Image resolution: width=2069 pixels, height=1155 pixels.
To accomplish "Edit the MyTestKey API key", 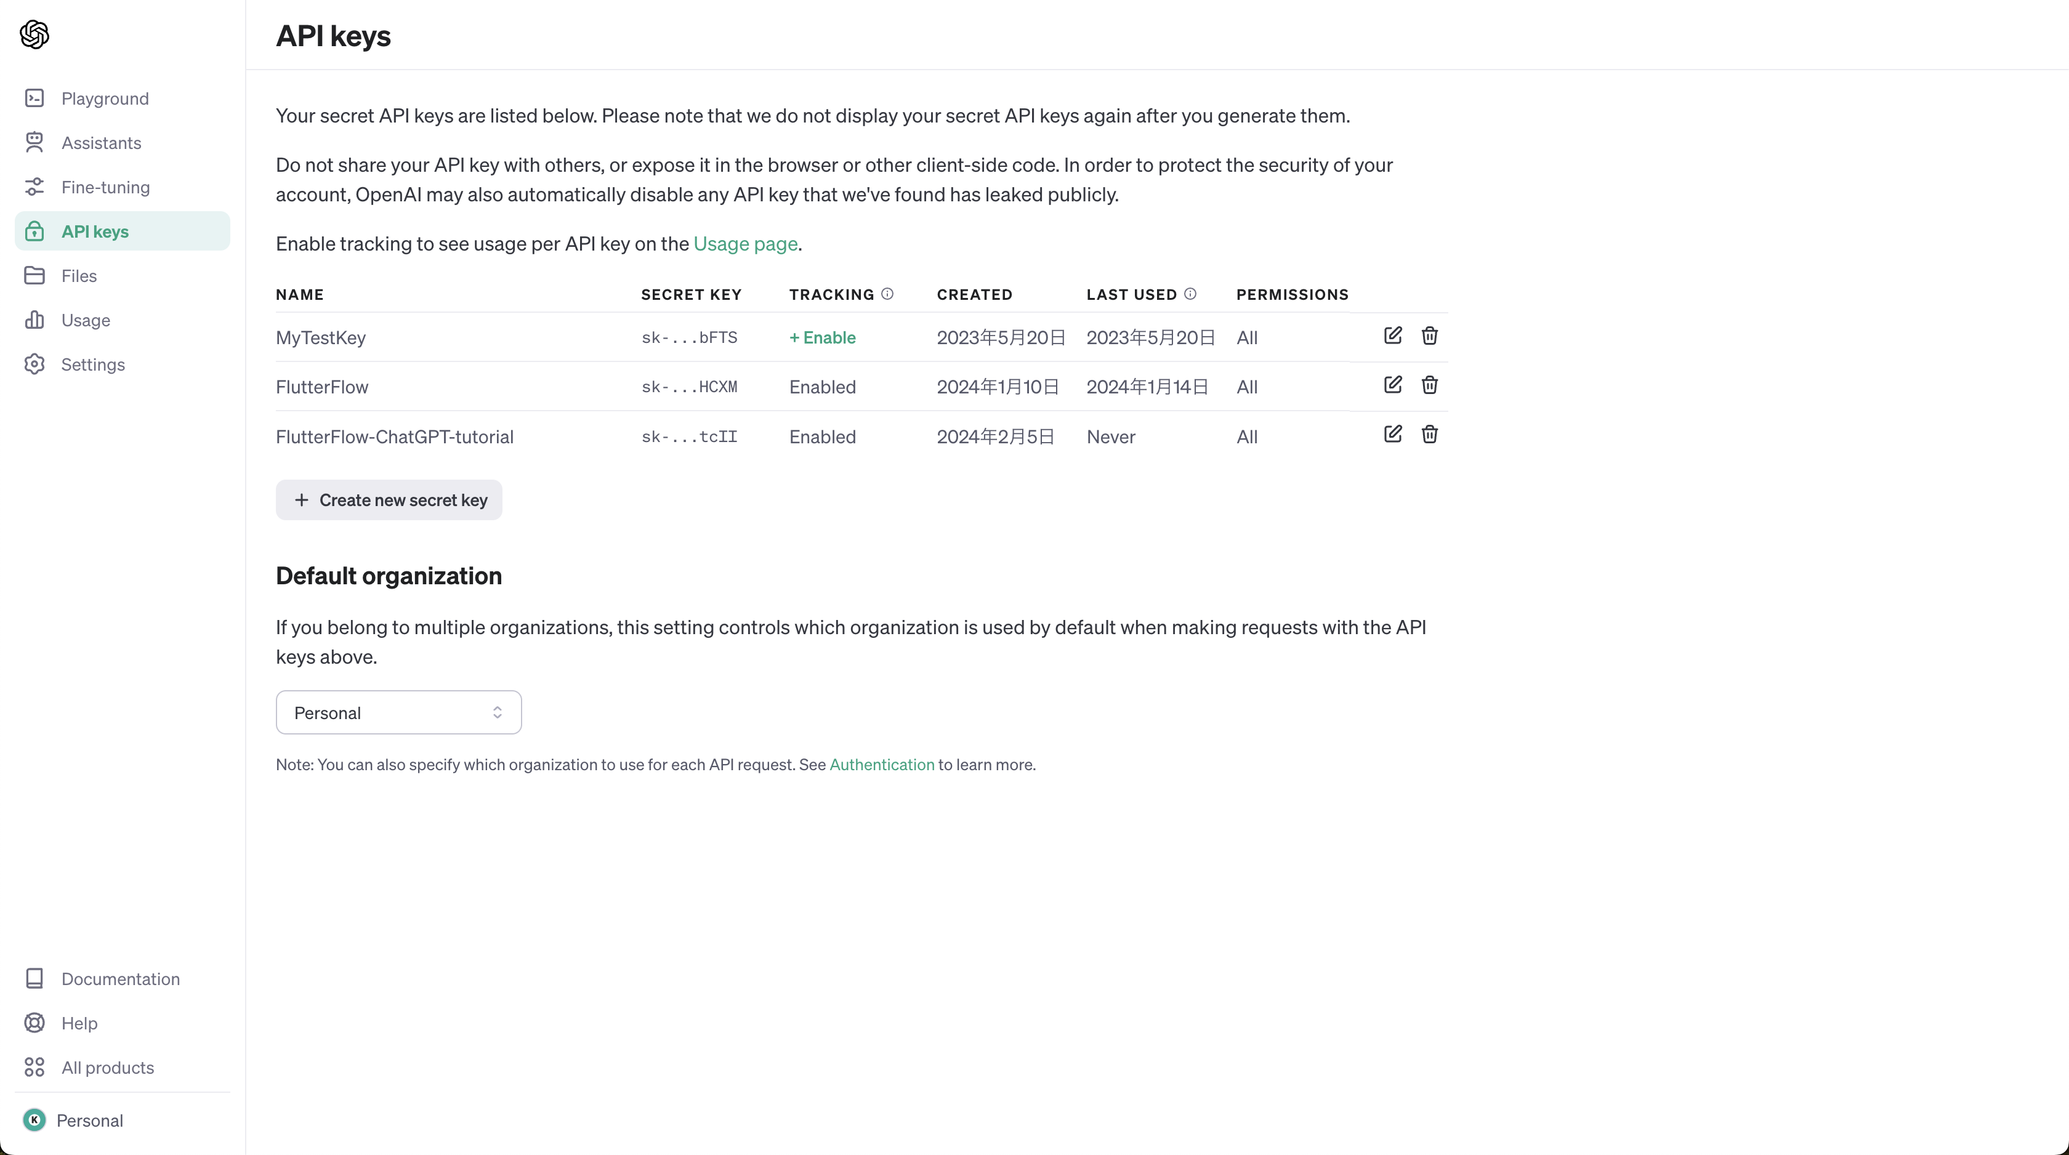I will [1393, 336].
